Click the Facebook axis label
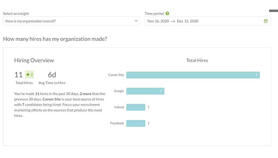278x158 pixels. [x=117, y=123]
